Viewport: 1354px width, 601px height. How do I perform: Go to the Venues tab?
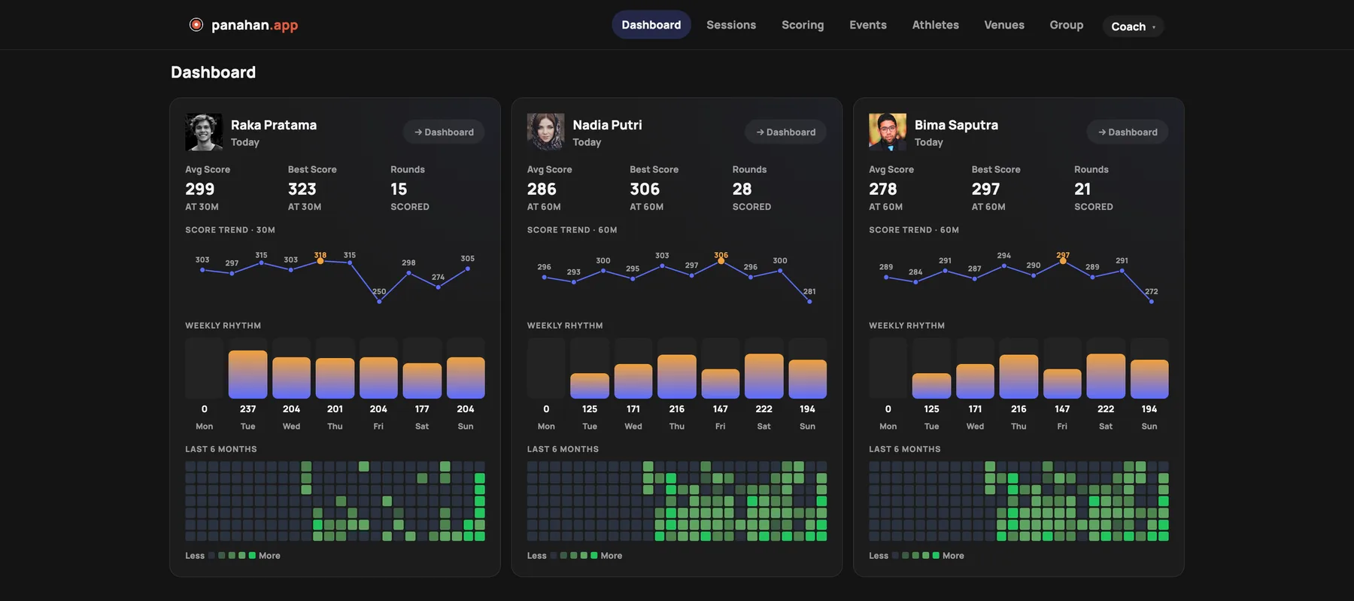point(1004,25)
